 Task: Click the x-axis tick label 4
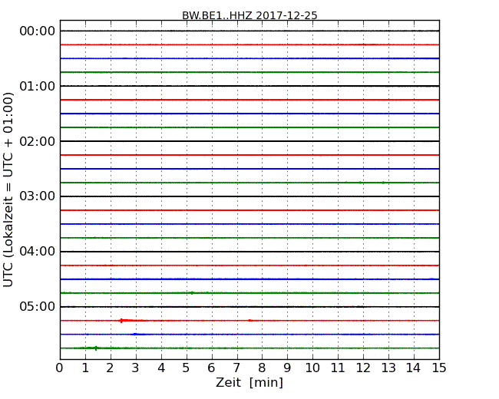pos(161,368)
